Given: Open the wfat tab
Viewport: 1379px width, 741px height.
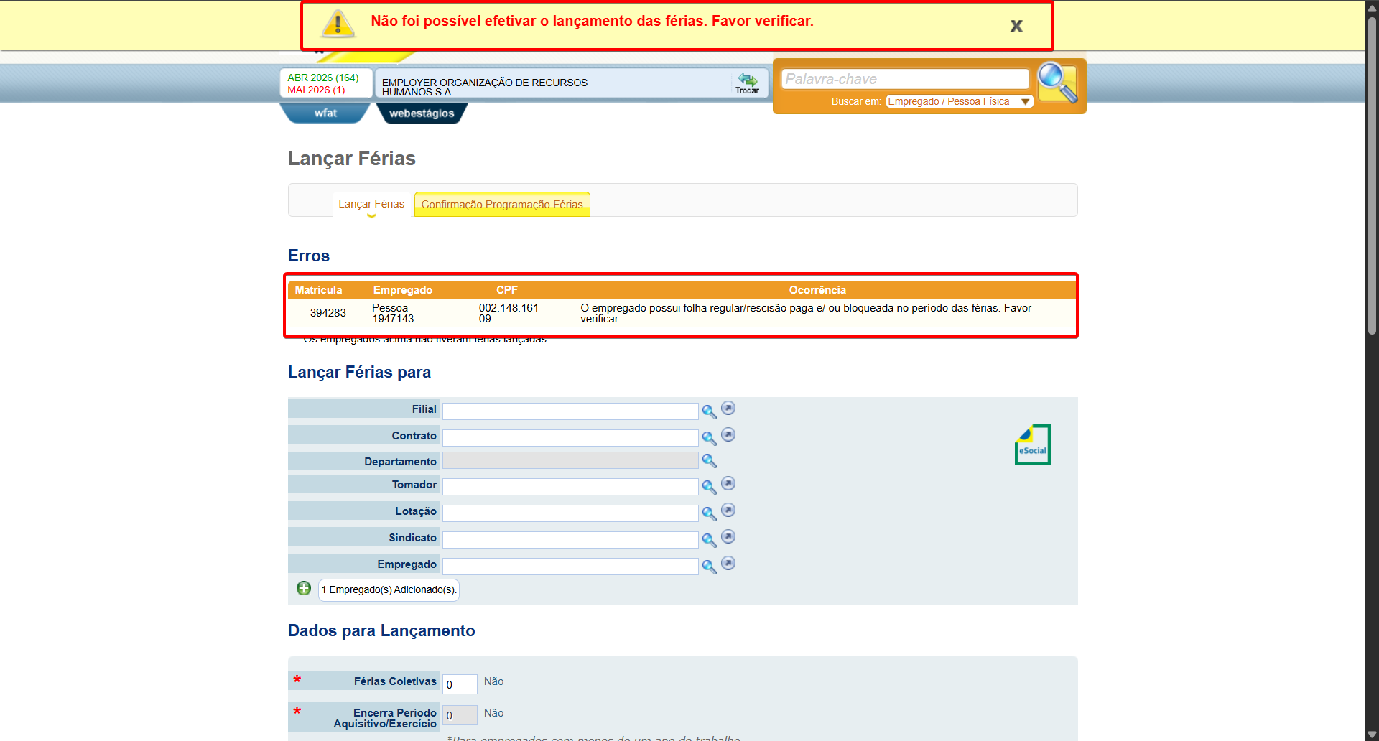Looking at the screenshot, I should pyautogui.click(x=325, y=113).
